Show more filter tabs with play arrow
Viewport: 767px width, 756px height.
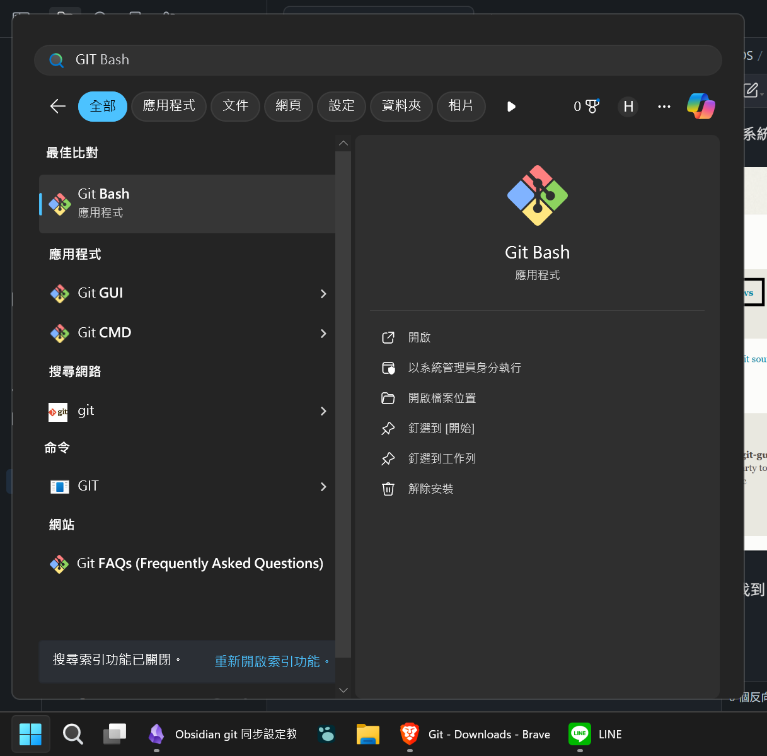[x=511, y=107]
